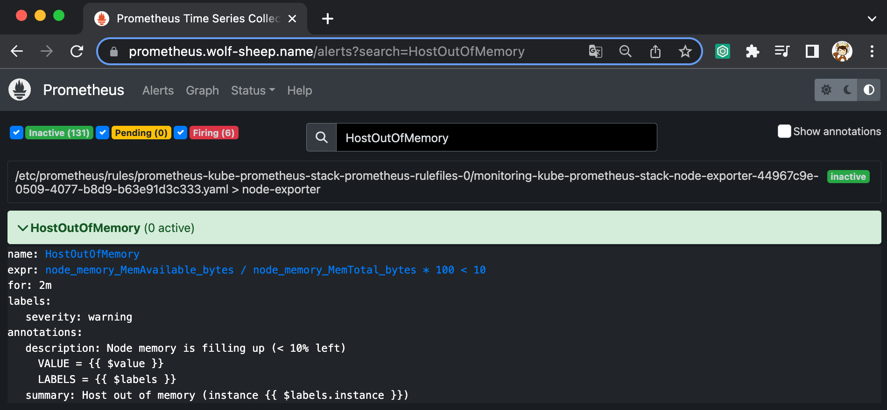Click the search magnifier beside the filter box
887x410 pixels.
pyautogui.click(x=322, y=137)
